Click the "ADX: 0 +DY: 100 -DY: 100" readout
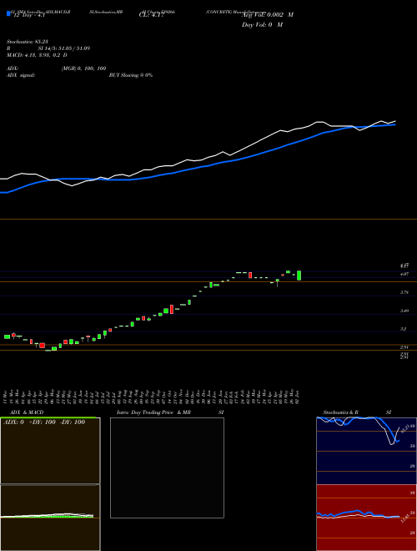The image size is (417, 551). click(x=44, y=422)
